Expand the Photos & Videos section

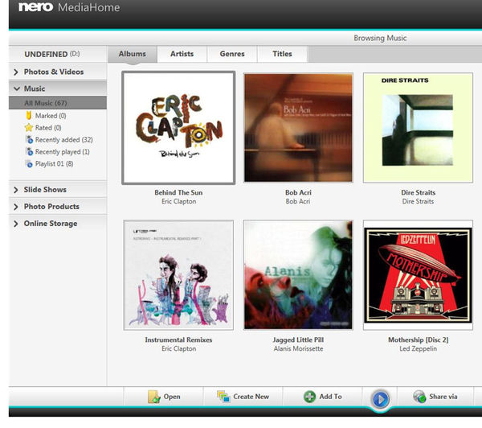point(16,72)
